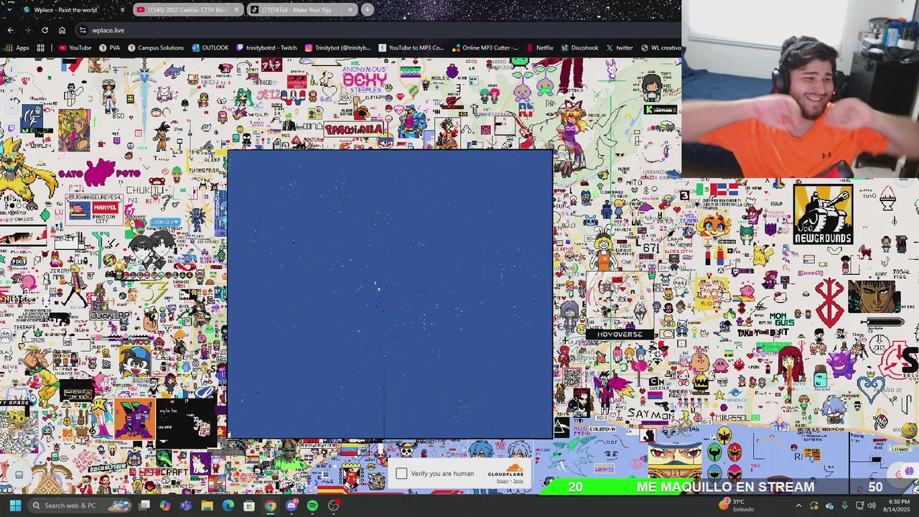Open the Online MP3 Cutter bookmark

[x=485, y=48]
